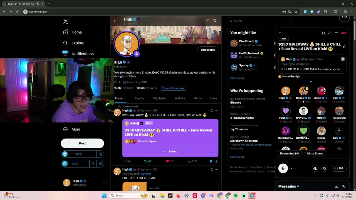The image size is (356, 200).
Task: Open UnifAI Network suggested profile
Action: [247, 55]
